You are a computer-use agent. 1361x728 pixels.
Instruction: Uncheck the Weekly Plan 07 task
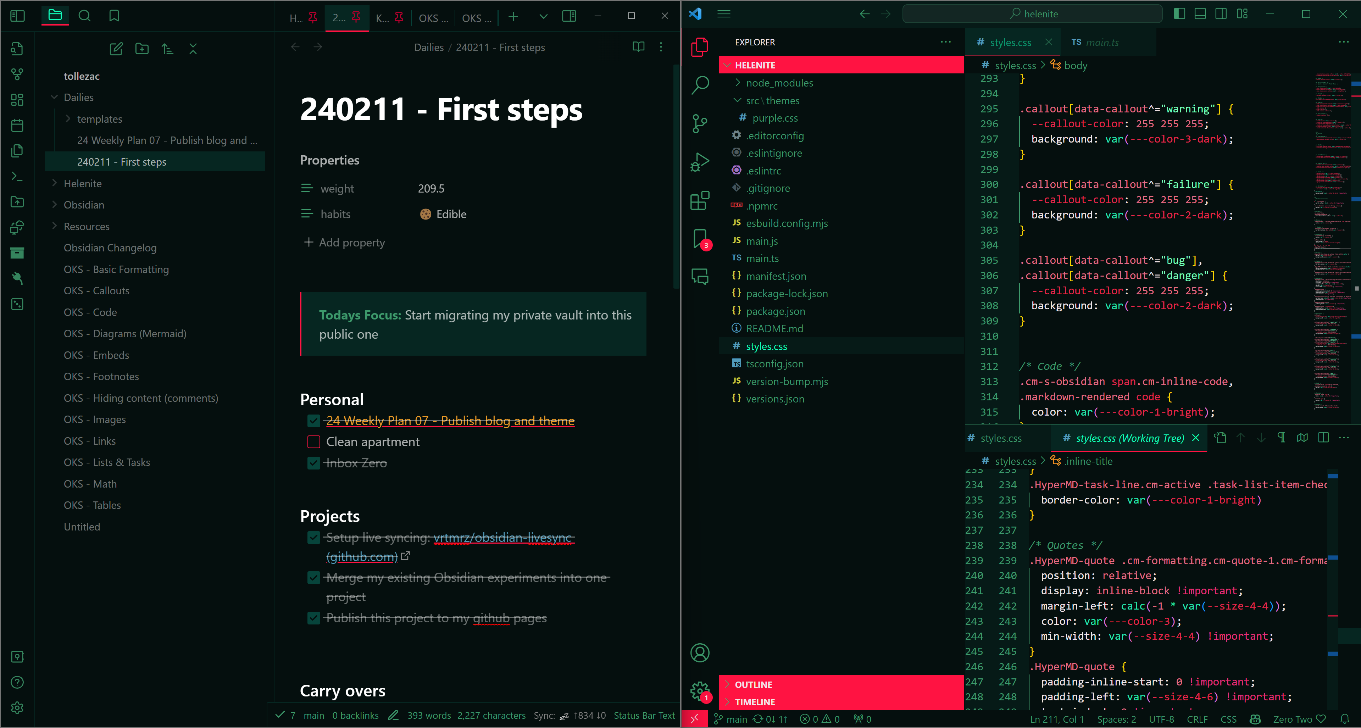coord(314,421)
